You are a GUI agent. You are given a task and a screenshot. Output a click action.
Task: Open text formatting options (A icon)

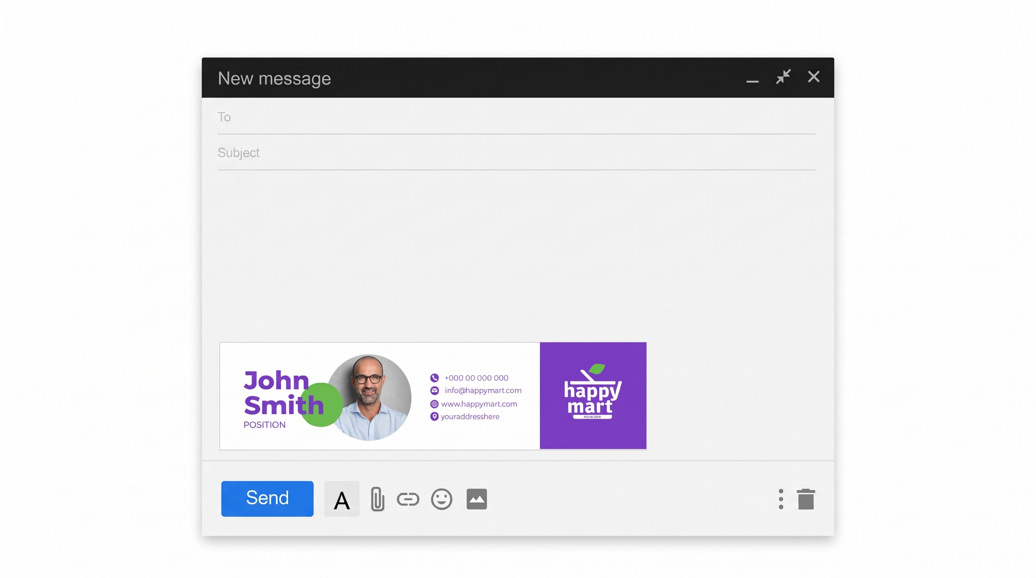(x=341, y=499)
